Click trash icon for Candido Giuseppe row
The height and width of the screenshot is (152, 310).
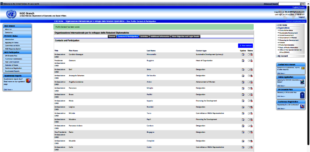[251, 54]
